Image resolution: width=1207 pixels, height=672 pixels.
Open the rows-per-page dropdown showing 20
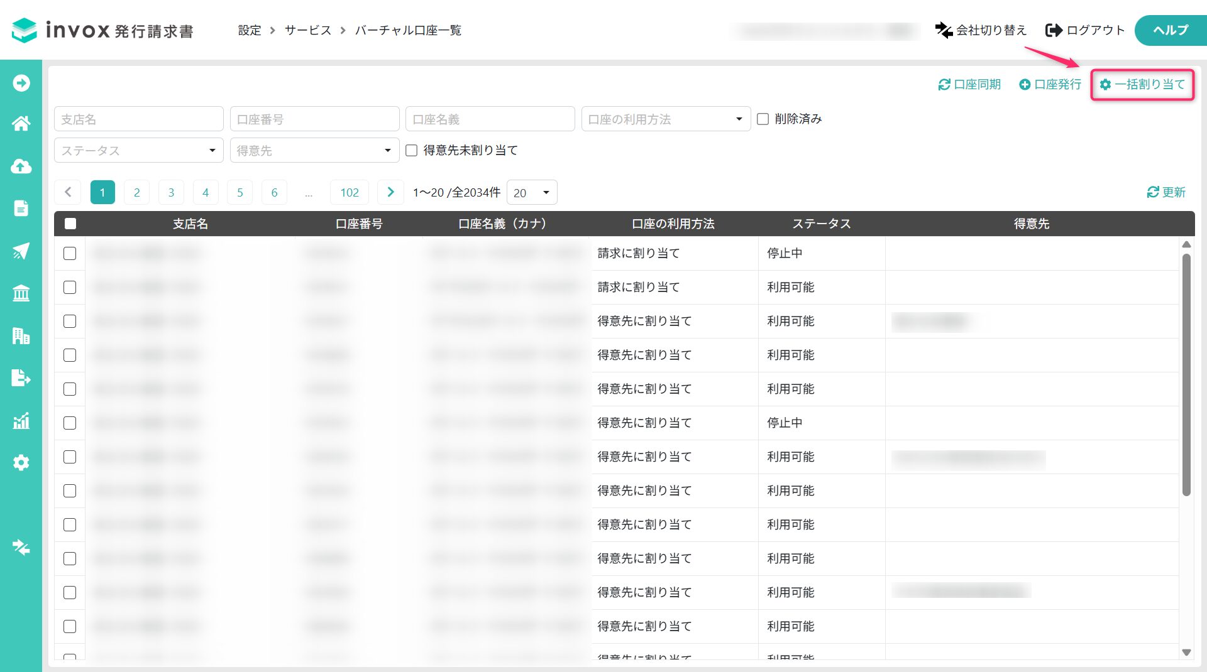531,192
